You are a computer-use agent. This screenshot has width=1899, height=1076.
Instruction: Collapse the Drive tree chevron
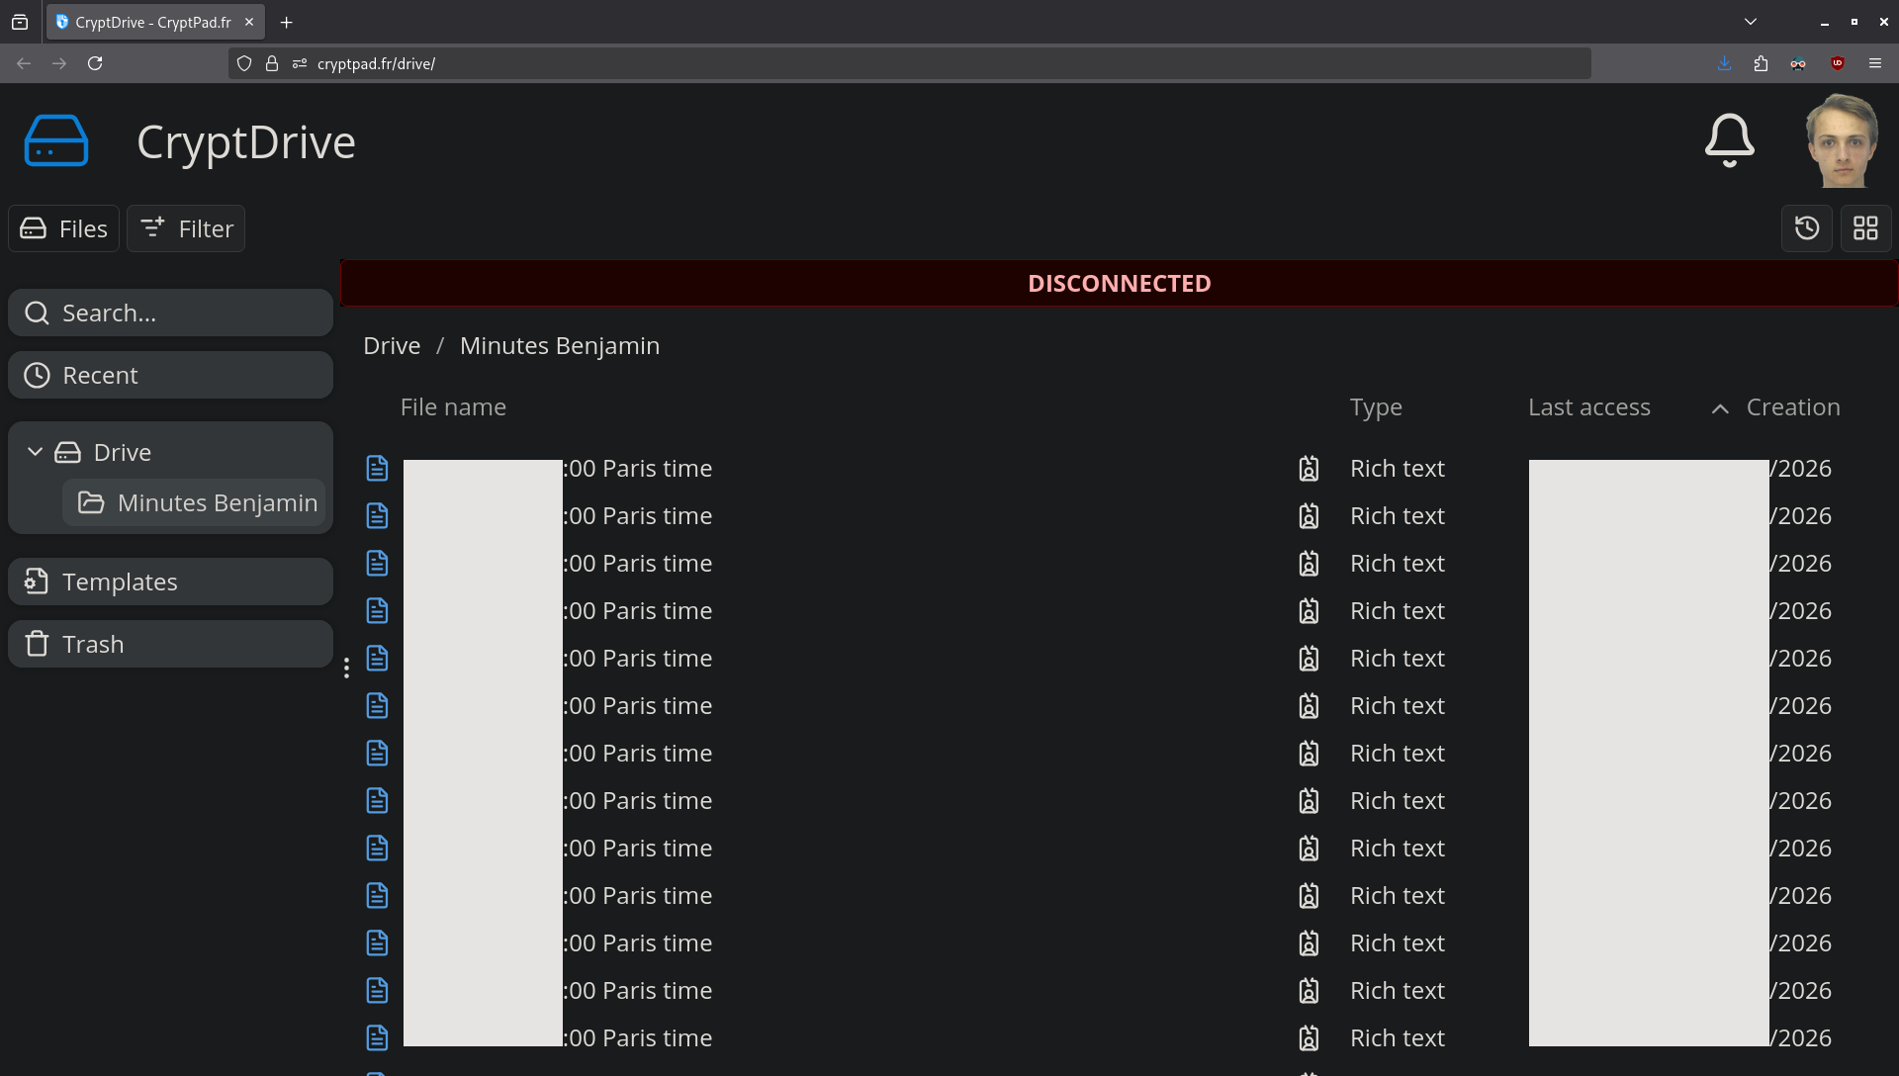[x=36, y=452]
